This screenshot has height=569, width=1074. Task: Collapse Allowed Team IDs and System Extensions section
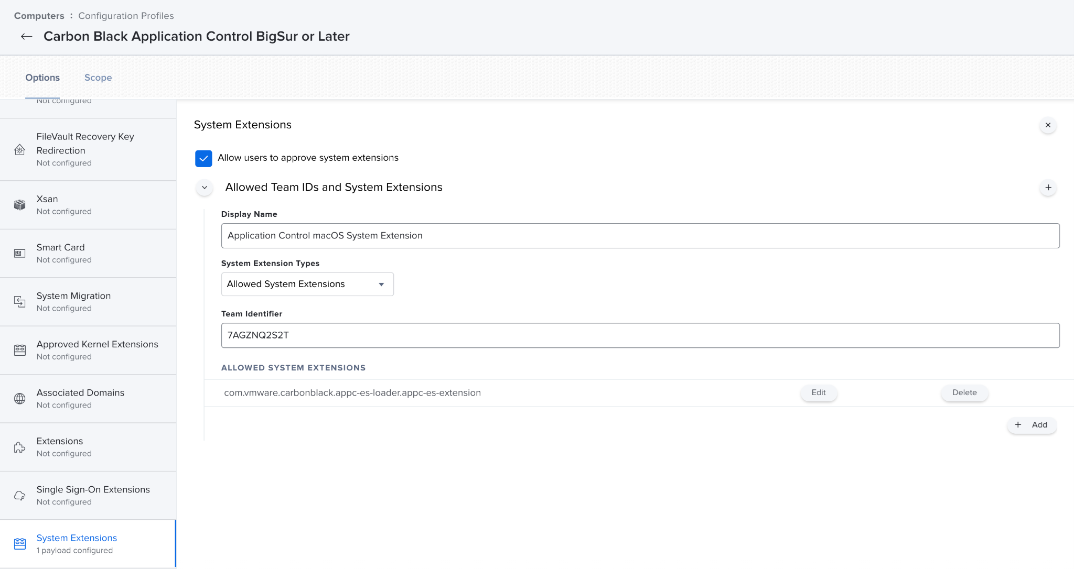[x=205, y=188]
